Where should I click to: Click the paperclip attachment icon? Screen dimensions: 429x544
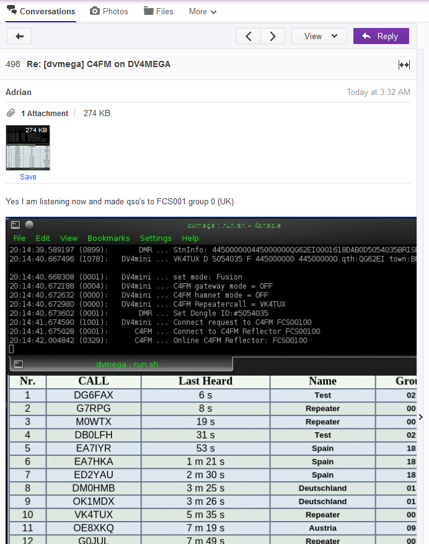click(11, 113)
